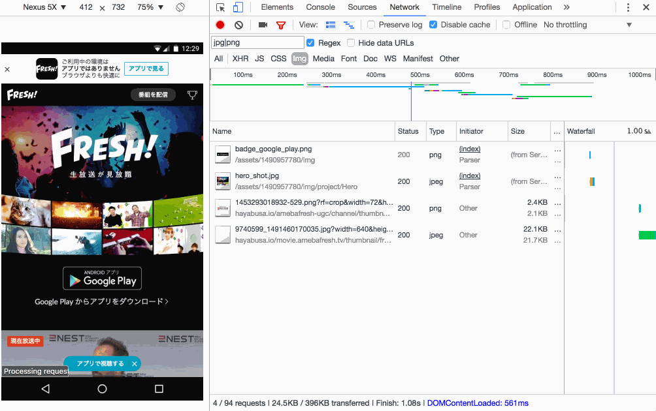Image resolution: width=656 pixels, height=411 pixels.
Task: Filter requests by JS
Action: coord(259,59)
